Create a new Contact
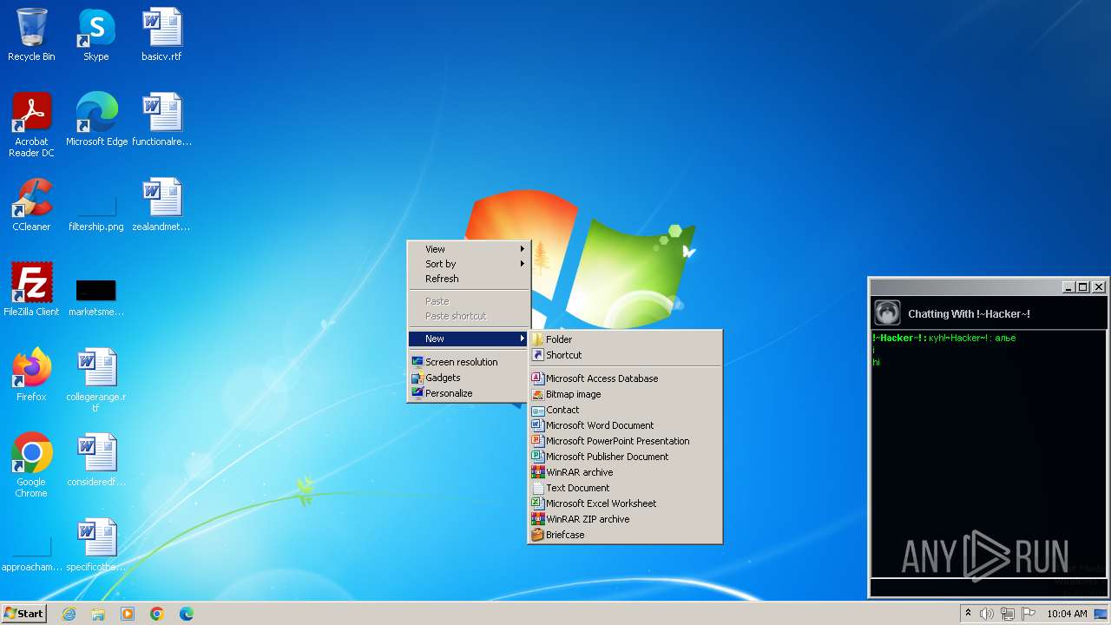Screen dimensions: 1111x625 click(x=625, y=410)
